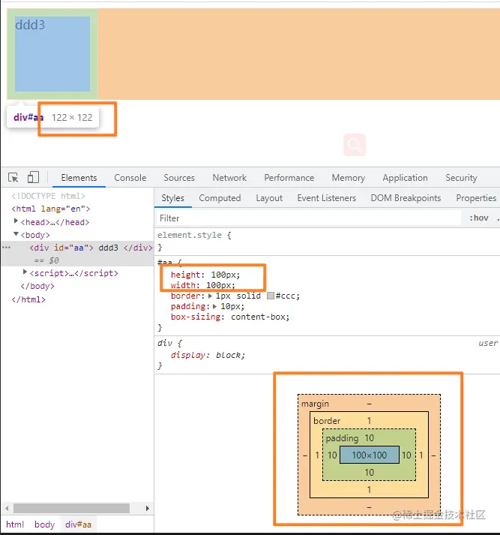500x535 pixels.
Task: Select the Styles sub-tab
Action: (172, 198)
